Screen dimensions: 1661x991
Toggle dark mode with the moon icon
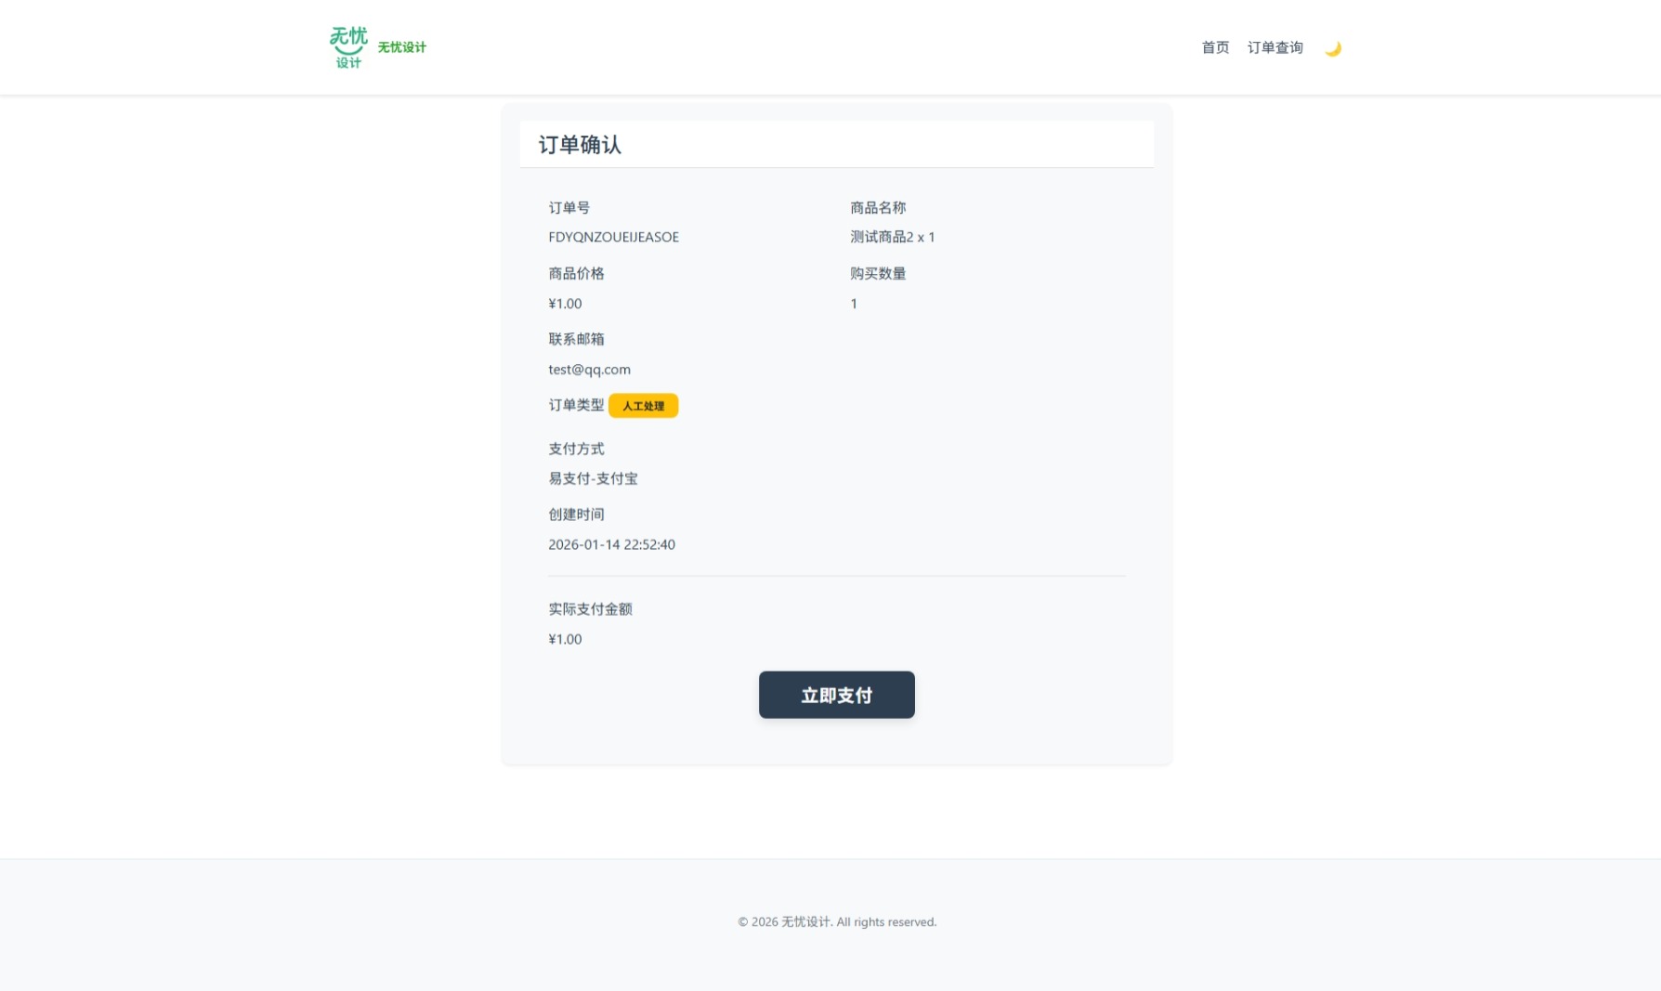1332,48
